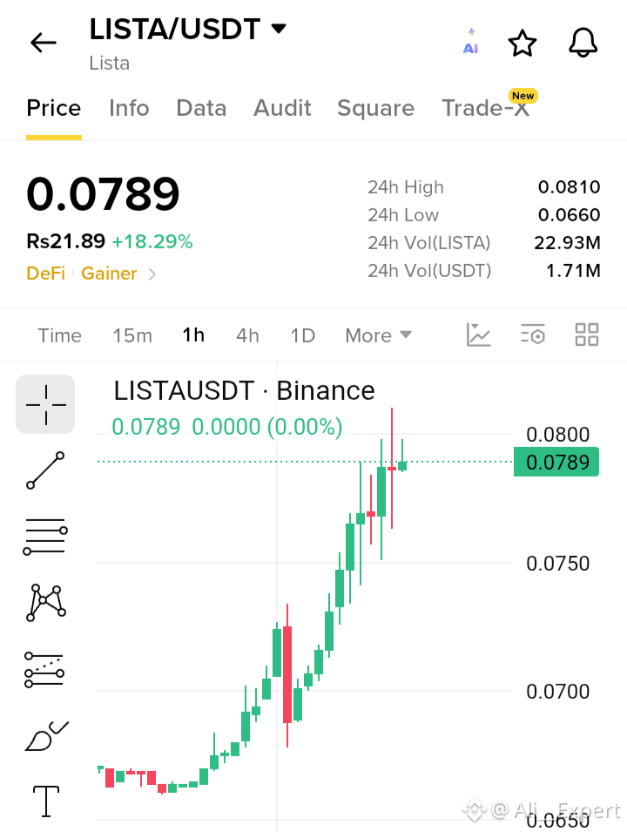627x832 pixels.
Task: Open chart settings list-gear icon
Action: point(533,335)
